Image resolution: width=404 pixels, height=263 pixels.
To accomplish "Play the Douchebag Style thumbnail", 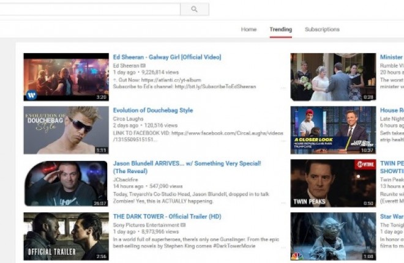I will click(x=66, y=130).
